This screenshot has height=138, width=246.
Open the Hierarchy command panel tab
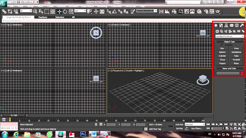click(x=226, y=25)
